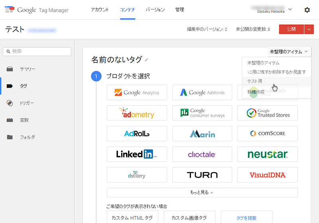Click the トリガー icon in sidebar

point(10,103)
